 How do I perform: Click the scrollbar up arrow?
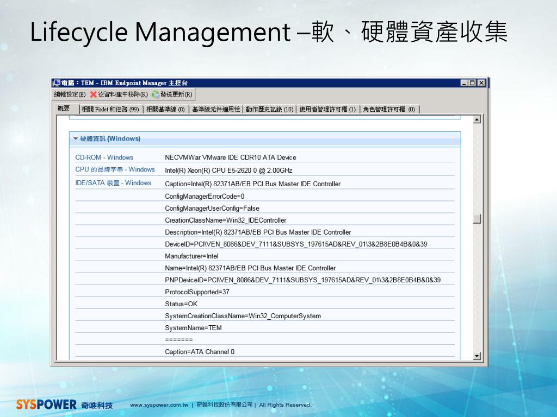[x=476, y=119]
